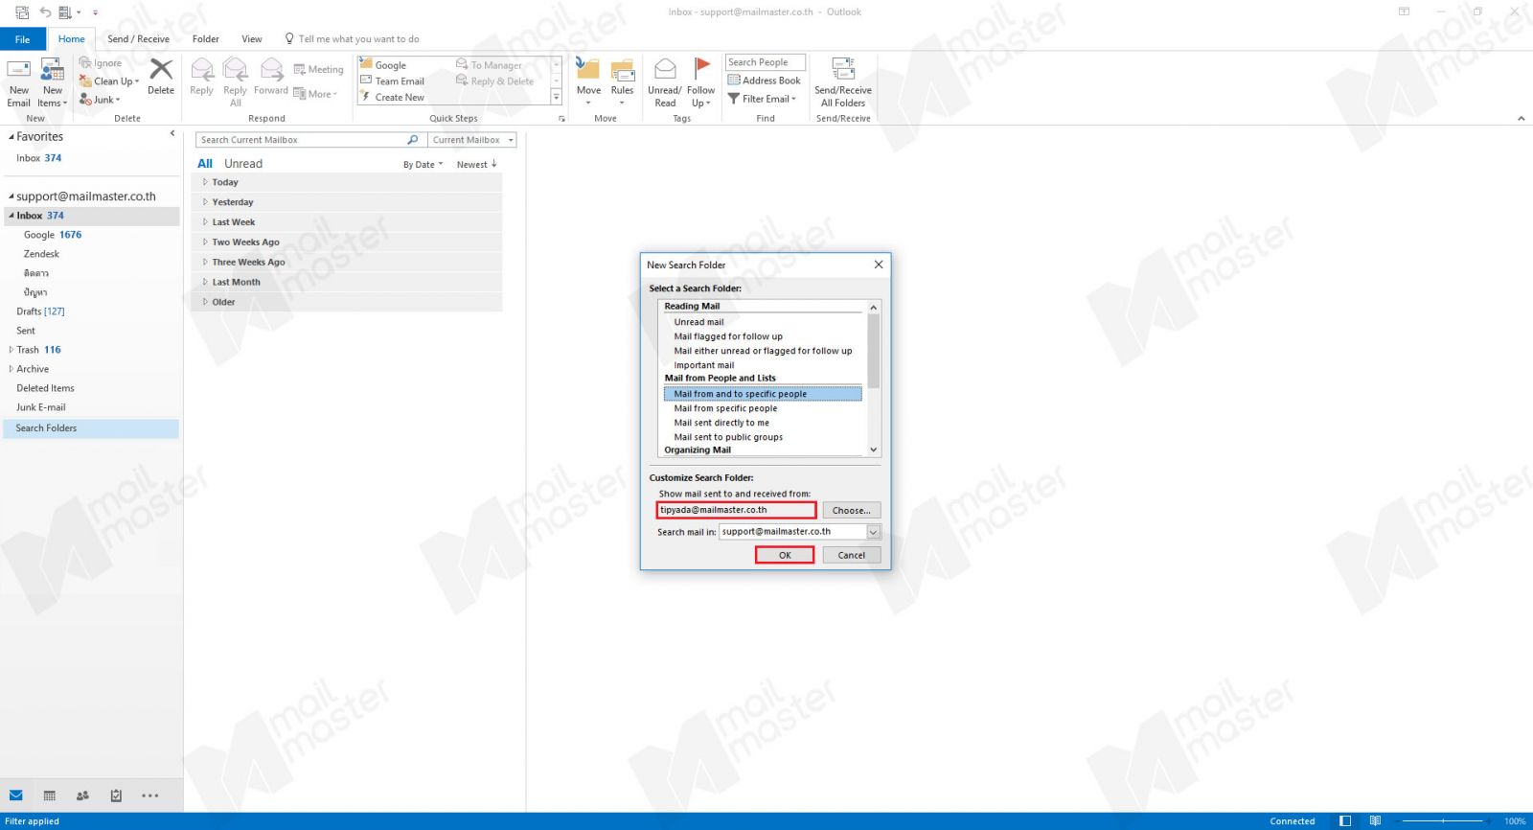The image size is (1533, 830).
Task: Select the Team Email quick step
Action: click(x=392, y=81)
